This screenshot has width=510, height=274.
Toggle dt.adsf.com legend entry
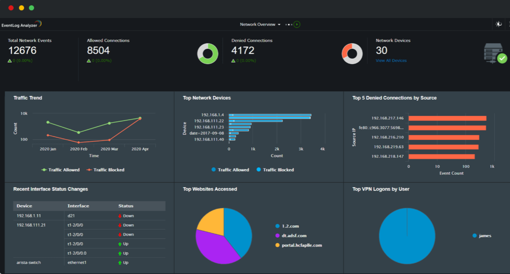(291, 236)
